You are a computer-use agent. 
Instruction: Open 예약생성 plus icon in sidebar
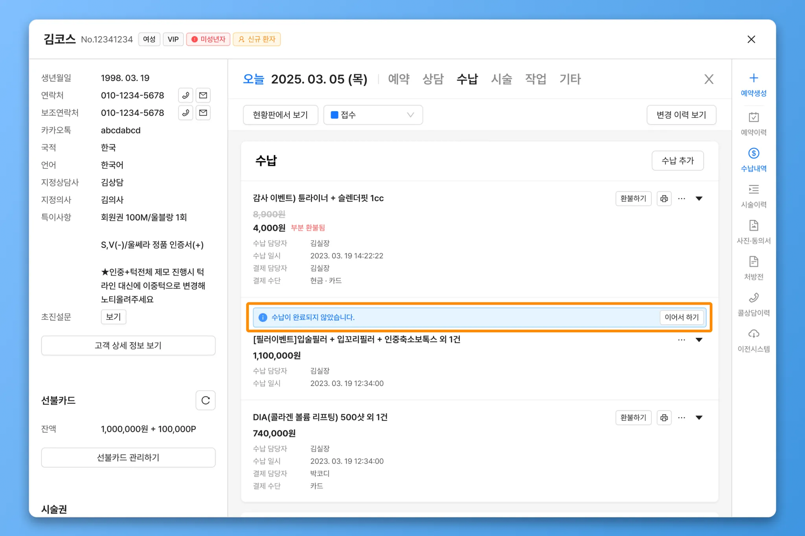(753, 78)
